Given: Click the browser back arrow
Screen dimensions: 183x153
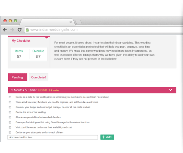Looking at the screenshot, I should click(5, 30).
